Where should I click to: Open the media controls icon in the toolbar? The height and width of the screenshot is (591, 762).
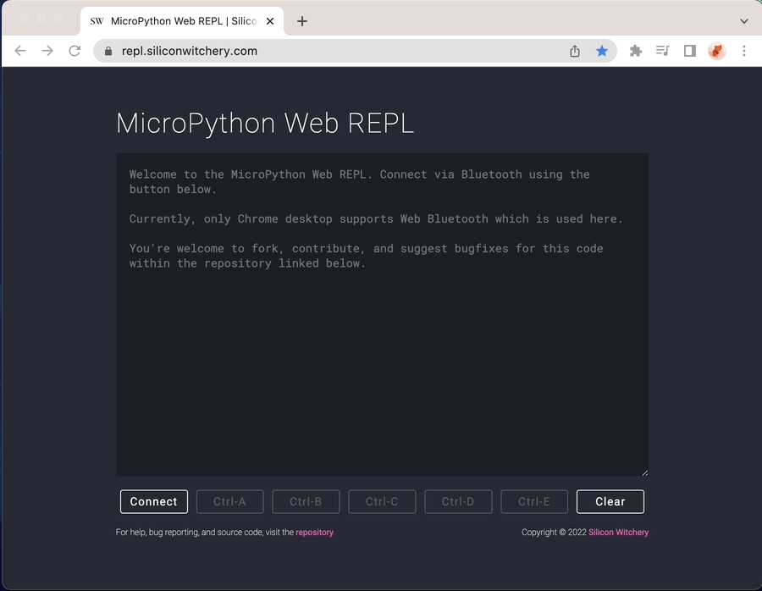pos(662,51)
